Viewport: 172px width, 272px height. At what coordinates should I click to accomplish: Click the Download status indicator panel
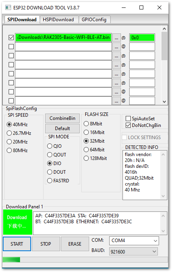(x=18, y=222)
